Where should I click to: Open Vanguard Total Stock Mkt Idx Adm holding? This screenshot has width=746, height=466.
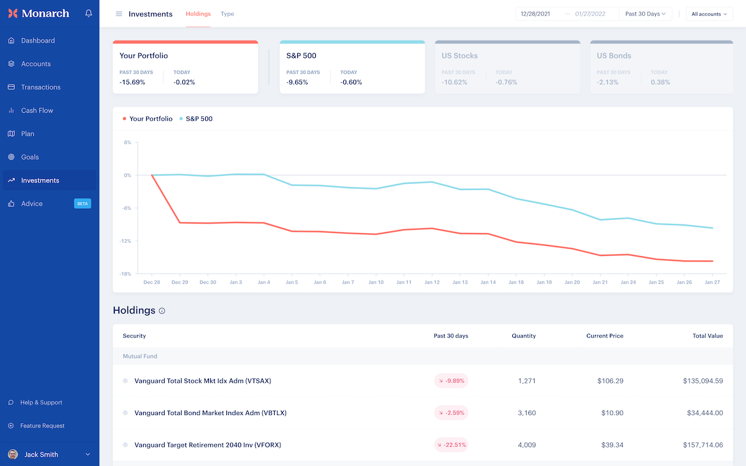[203, 381]
